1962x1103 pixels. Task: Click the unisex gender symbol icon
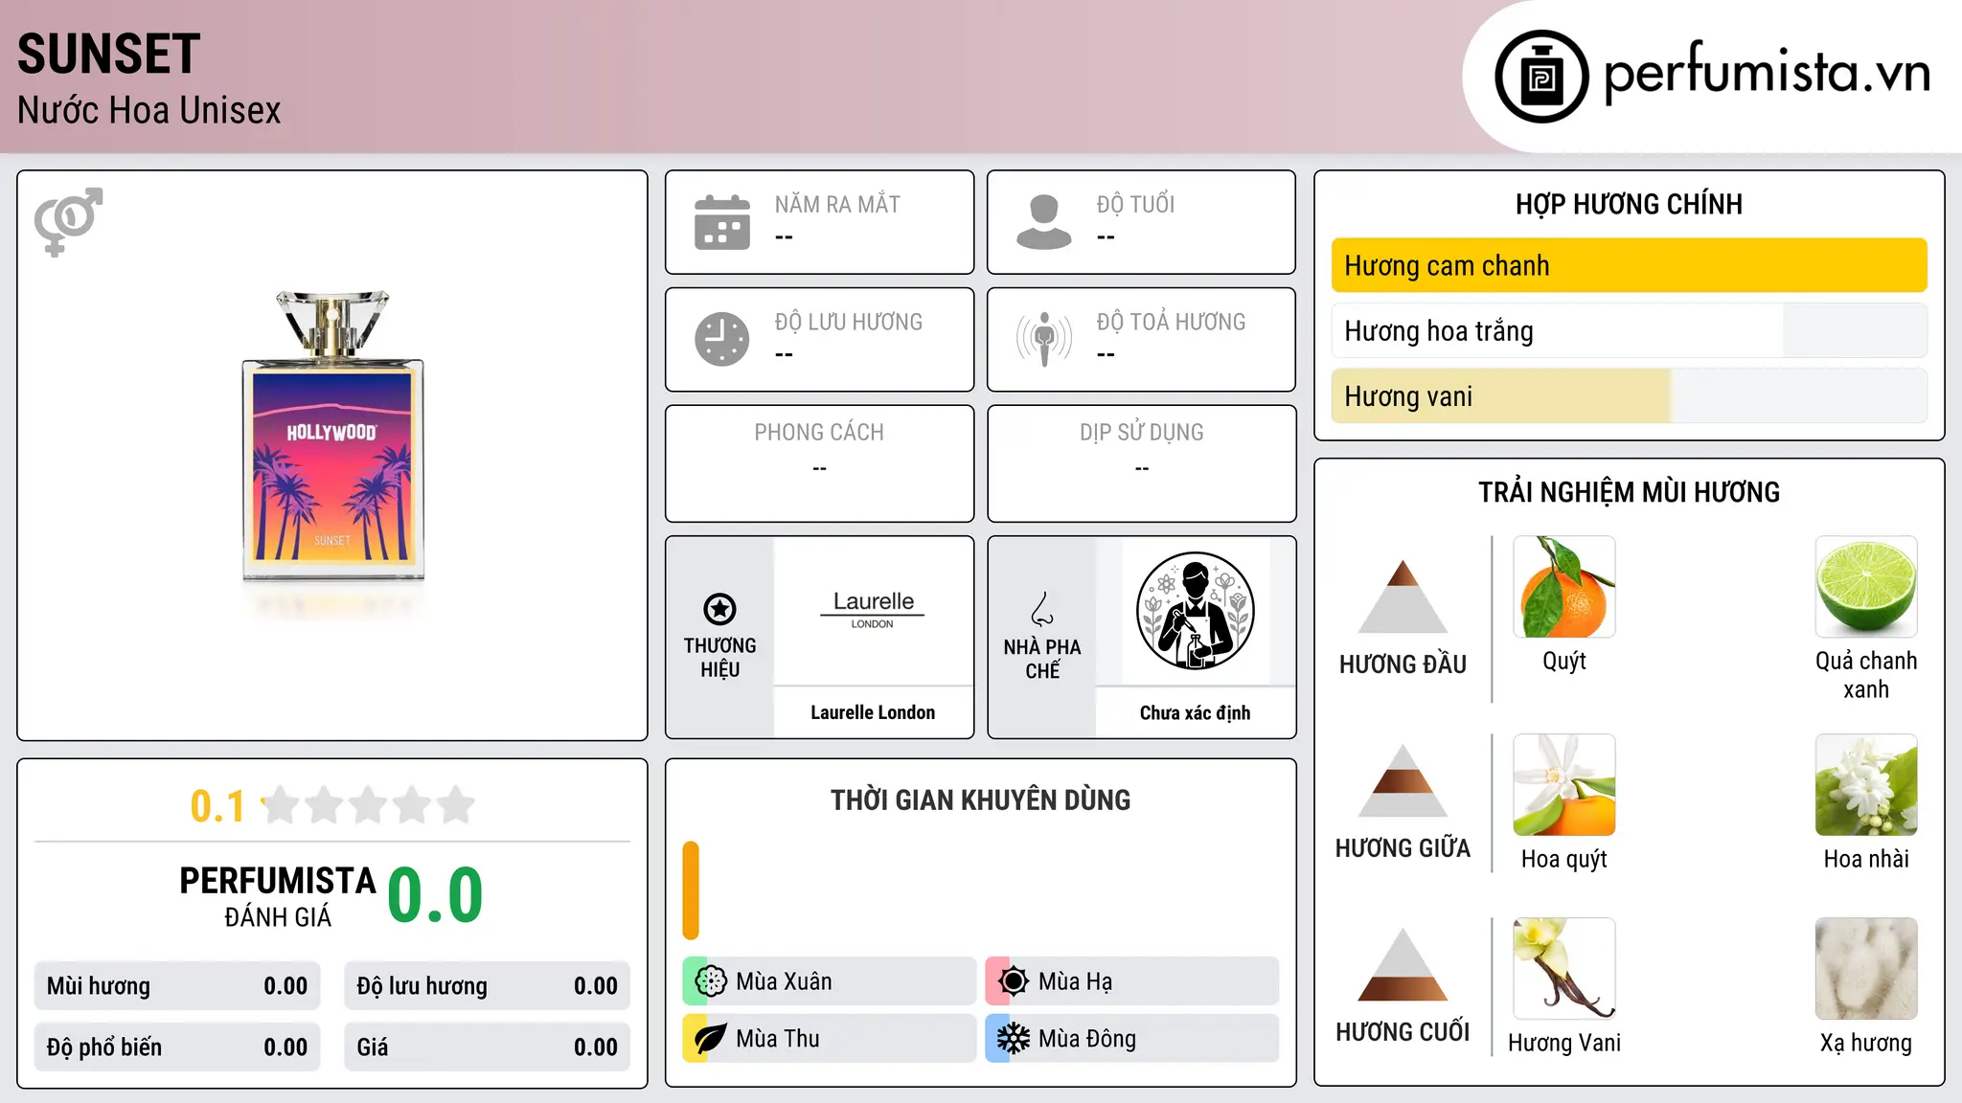click(x=68, y=222)
